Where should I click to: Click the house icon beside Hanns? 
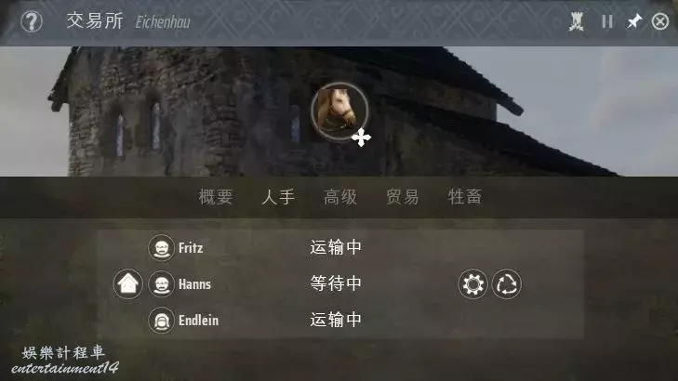pyautogui.click(x=128, y=283)
